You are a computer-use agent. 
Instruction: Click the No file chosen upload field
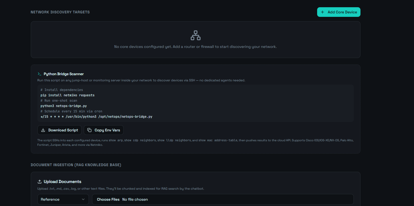point(135,199)
